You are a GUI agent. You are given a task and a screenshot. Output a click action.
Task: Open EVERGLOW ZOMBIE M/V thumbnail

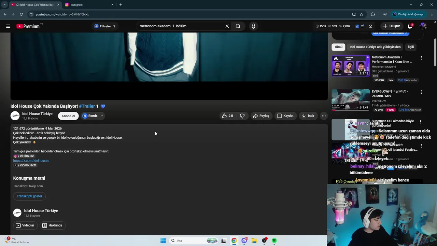[x=351, y=100]
